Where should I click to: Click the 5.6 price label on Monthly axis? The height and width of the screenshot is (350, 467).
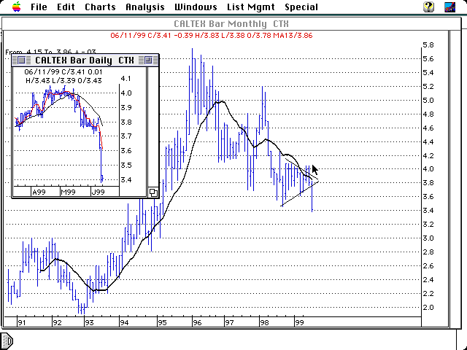(428, 59)
